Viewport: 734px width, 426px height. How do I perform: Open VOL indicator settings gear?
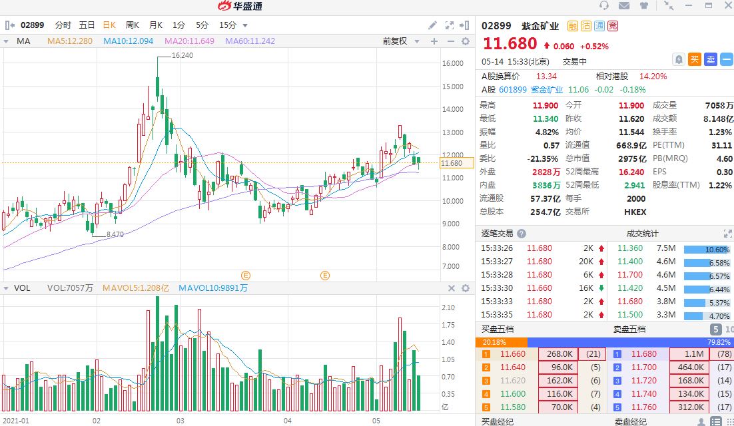(466, 288)
